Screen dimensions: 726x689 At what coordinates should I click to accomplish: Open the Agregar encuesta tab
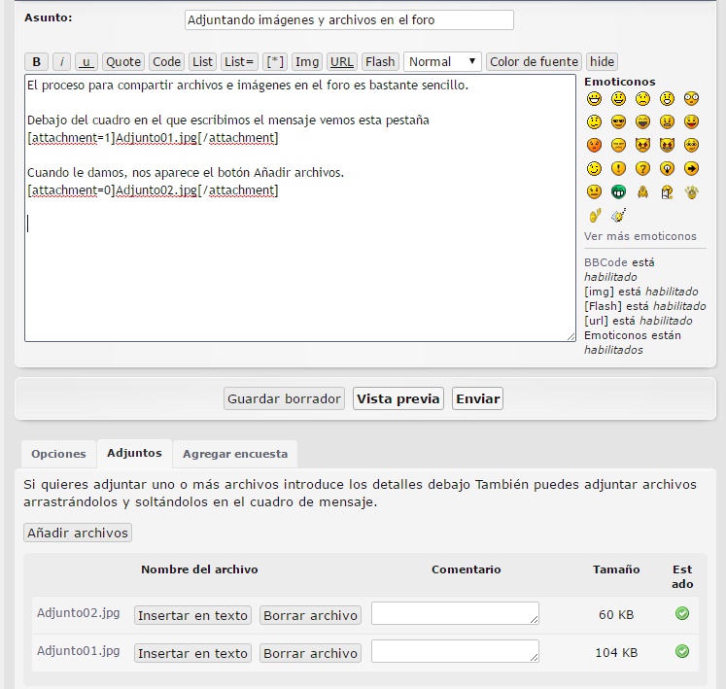[x=235, y=454]
